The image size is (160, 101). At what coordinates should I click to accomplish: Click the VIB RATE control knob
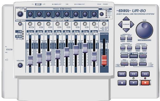pos(49,14)
